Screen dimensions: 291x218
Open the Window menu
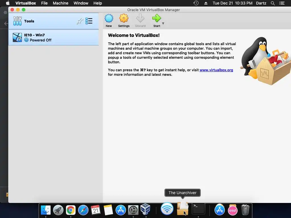pos(81,3)
